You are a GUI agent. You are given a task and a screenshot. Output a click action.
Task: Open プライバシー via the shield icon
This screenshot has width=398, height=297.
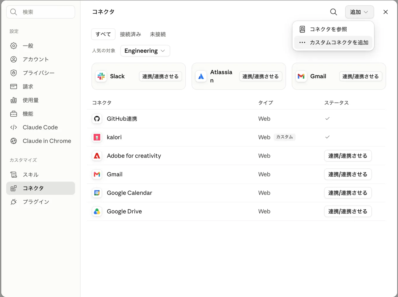pyautogui.click(x=14, y=73)
